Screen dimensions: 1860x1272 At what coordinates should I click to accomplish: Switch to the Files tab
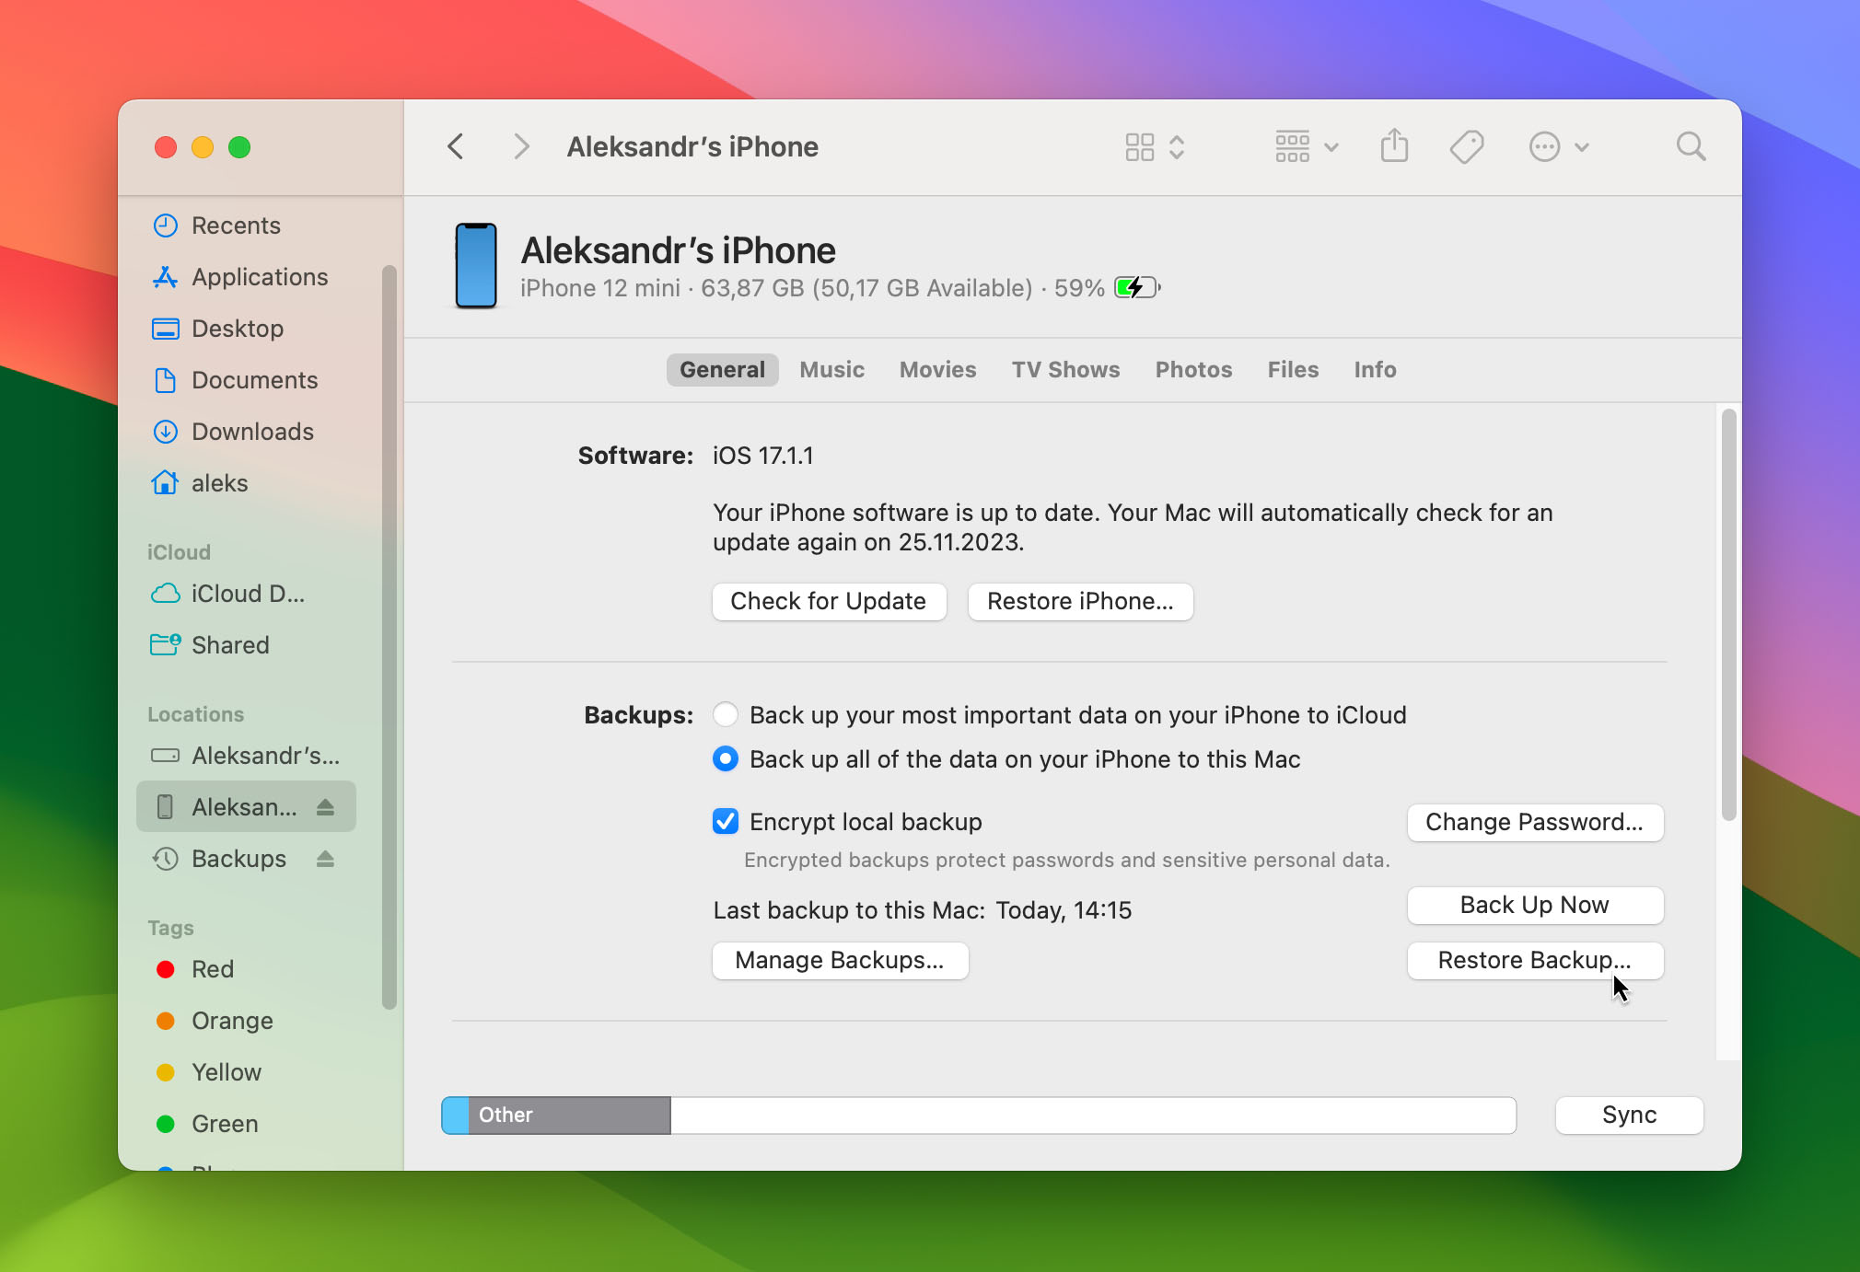[x=1293, y=370]
